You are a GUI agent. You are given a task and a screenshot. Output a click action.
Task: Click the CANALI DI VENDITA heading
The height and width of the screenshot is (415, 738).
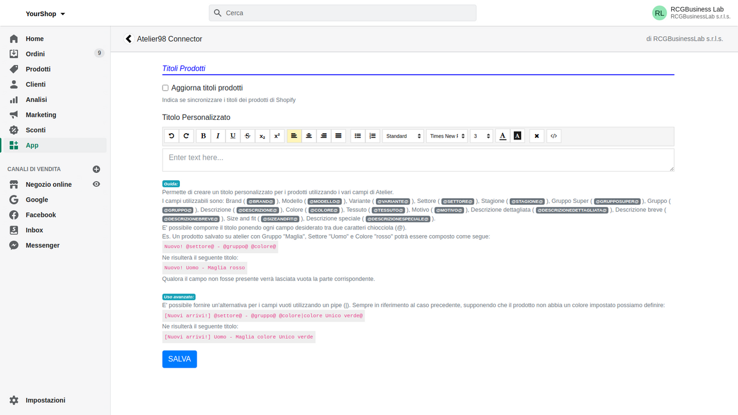[34, 169]
